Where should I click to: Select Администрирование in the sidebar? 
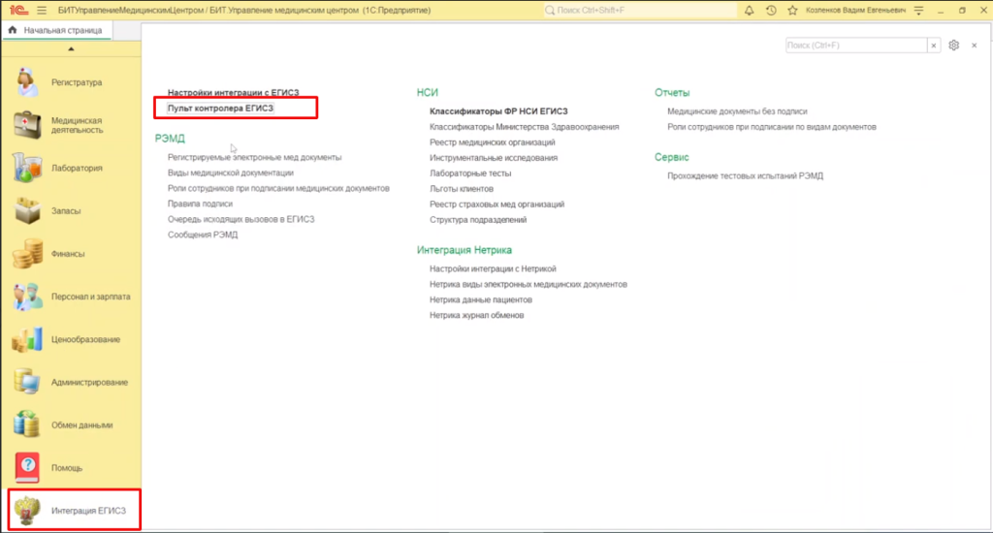pyautogui.click(x=88, y=382)
